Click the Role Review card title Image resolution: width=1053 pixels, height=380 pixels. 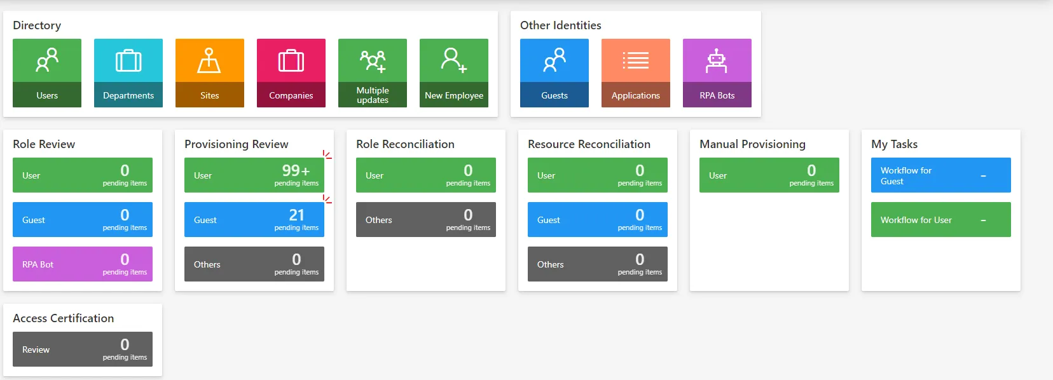point(44,144)
